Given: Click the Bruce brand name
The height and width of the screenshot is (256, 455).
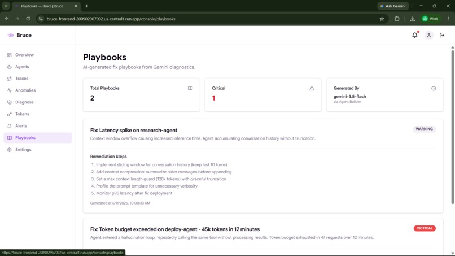Looking at the screenshot, I should click(24, 35).
